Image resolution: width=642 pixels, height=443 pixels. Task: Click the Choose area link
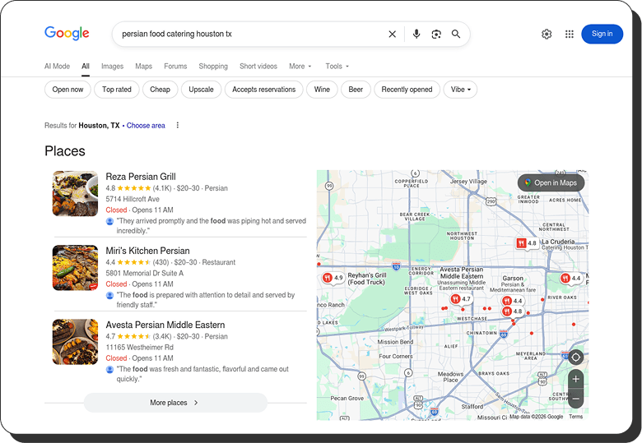click(x=146, y=126)
